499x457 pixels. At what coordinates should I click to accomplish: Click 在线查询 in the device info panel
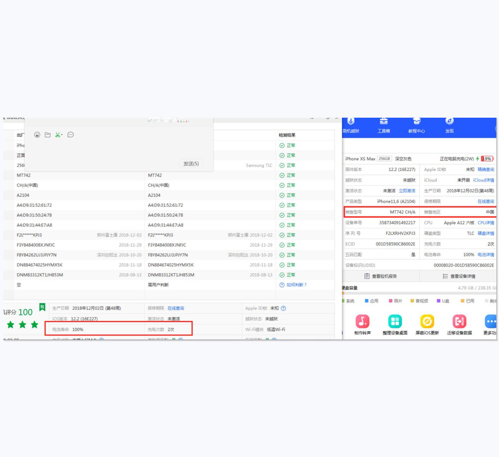click(x=486, y=201)
